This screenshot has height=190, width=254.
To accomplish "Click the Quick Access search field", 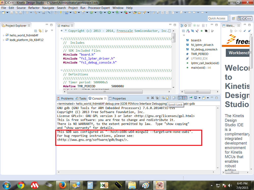I will tap(217, 19).
